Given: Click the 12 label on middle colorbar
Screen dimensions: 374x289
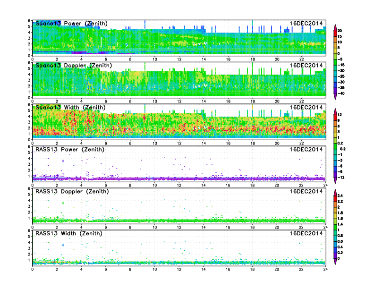Looking at the screenshot, I should (x=340, y=115).
